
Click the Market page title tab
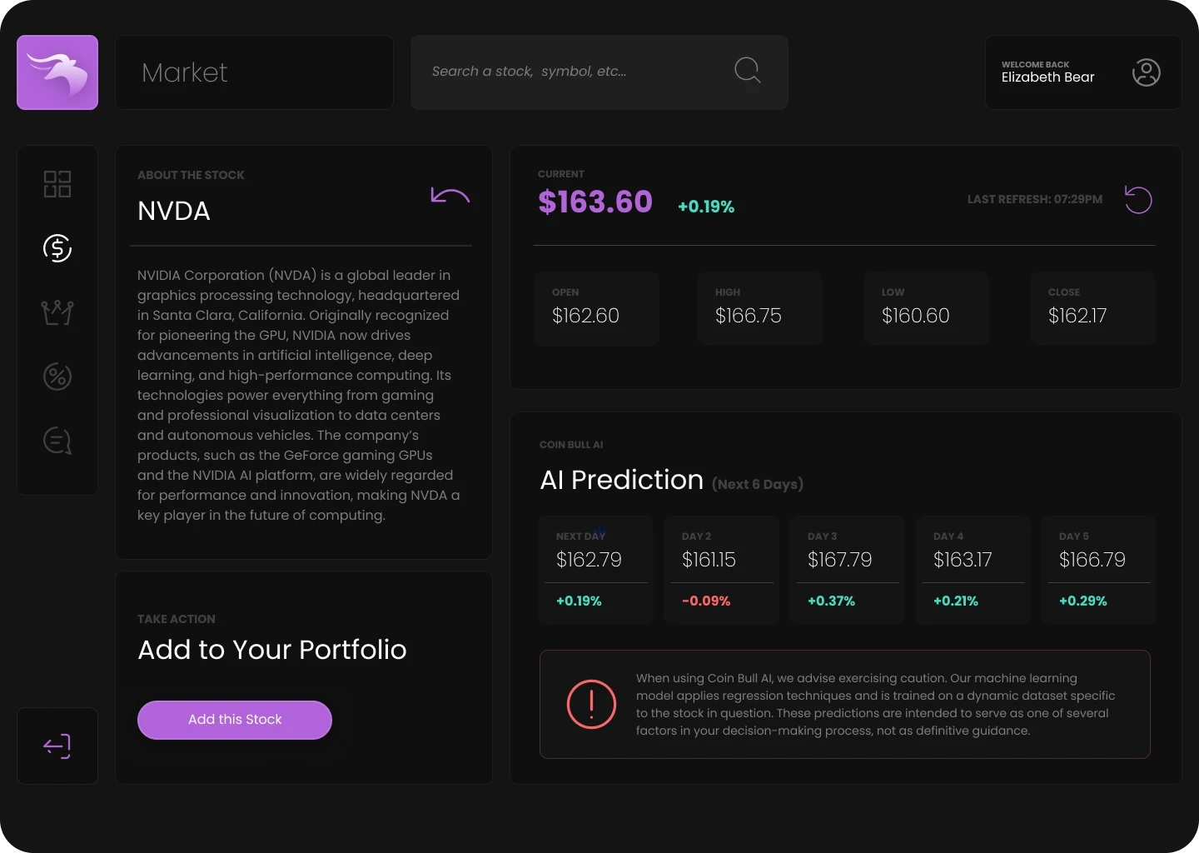tap(185, 72)
